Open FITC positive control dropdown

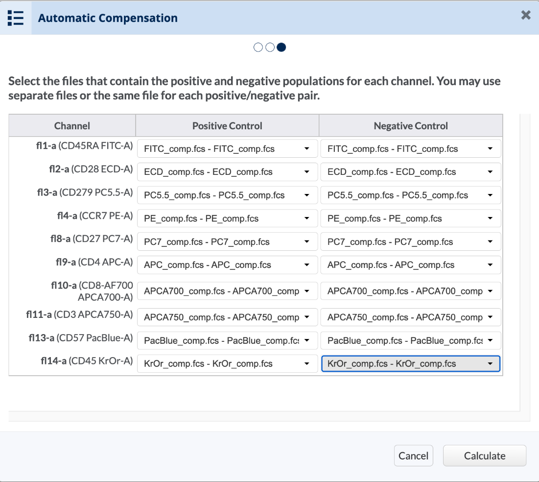227,149
